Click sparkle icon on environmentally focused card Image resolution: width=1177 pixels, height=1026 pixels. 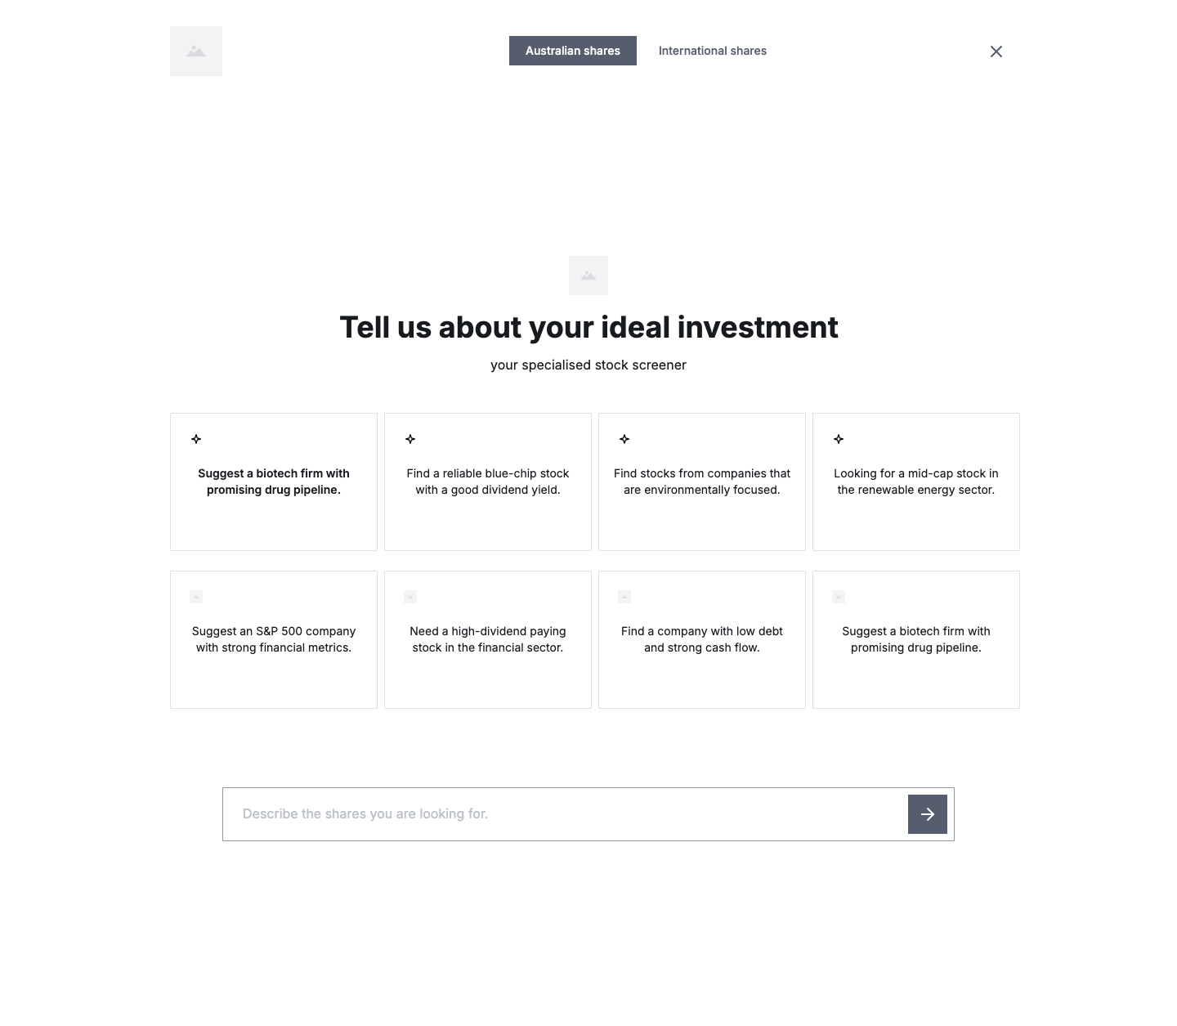tap(624, 439)
